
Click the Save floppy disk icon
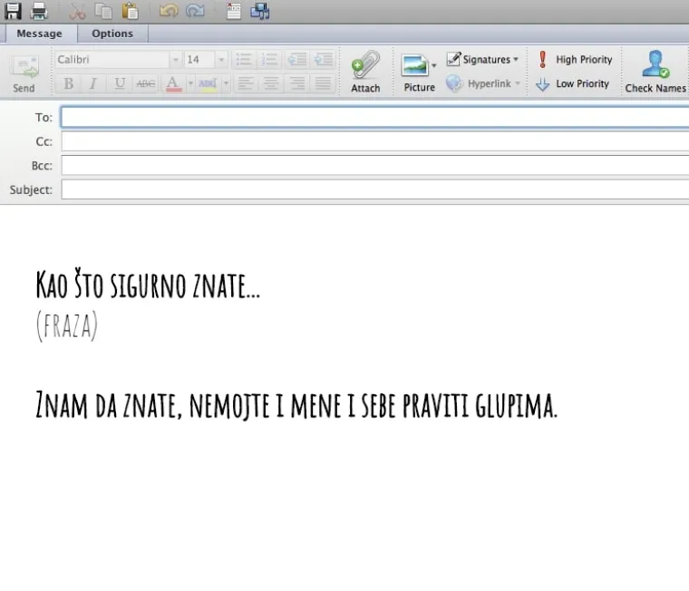point(13,11)
